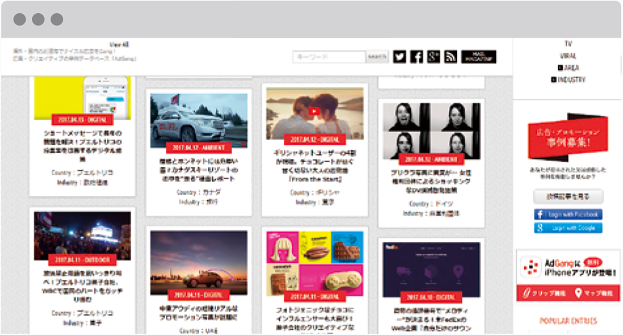Click the keyword search input field

(x=329, y=57)
